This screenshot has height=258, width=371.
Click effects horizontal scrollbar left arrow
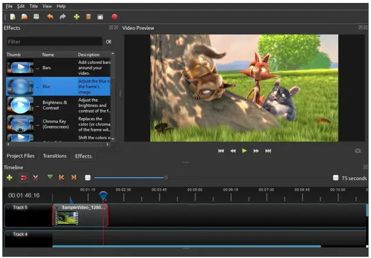pos(8,144)
